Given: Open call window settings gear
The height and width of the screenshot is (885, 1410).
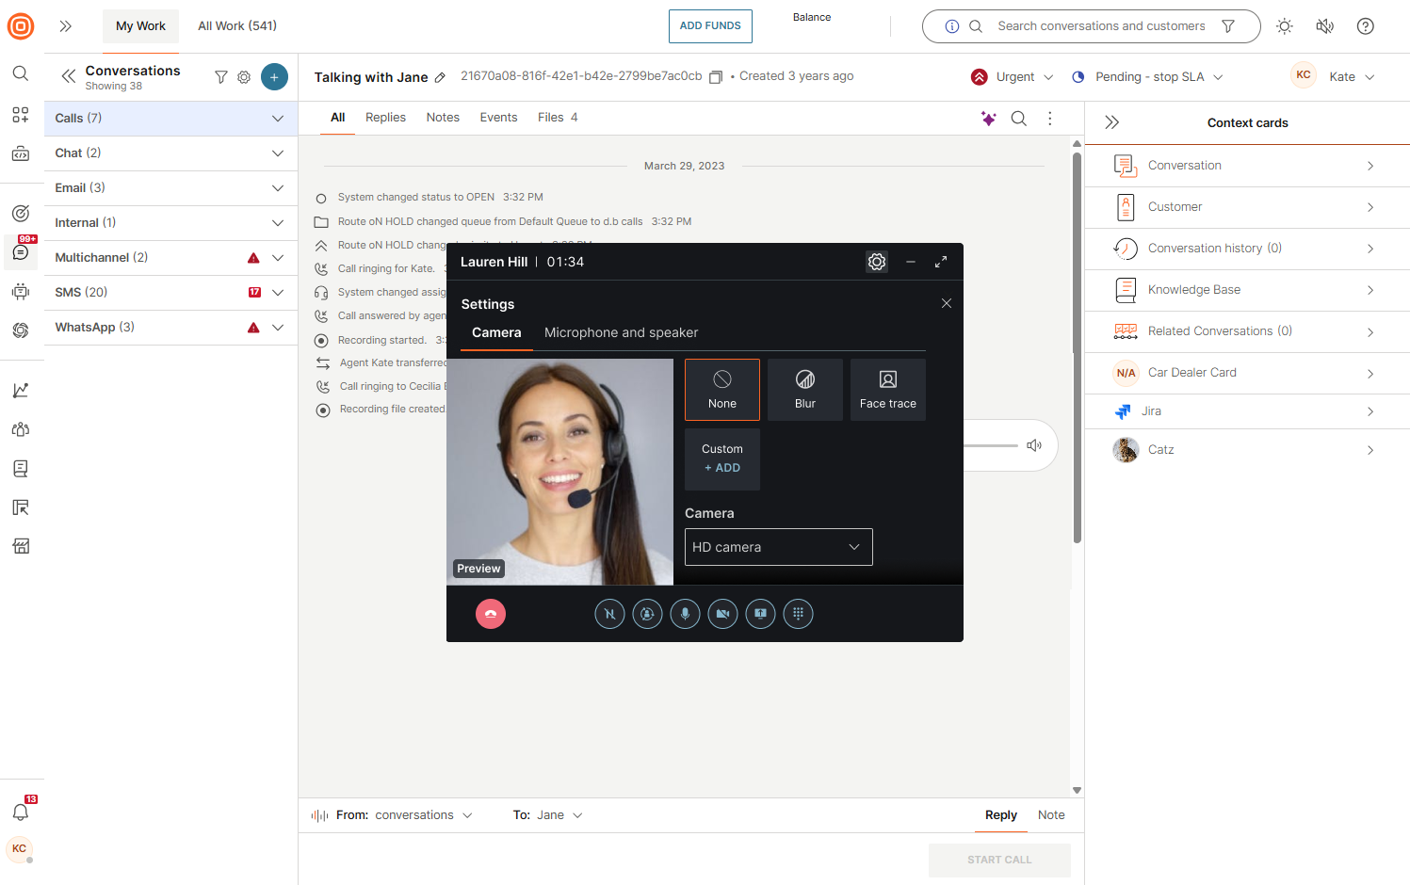Looking at the screenshot, I should pyautogui.click(x=876, y=262).
